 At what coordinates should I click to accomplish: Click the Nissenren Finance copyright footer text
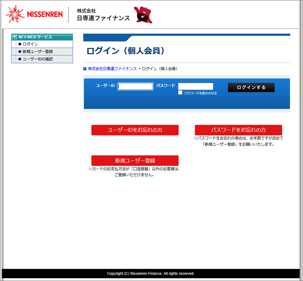click(x=151, y=273)
